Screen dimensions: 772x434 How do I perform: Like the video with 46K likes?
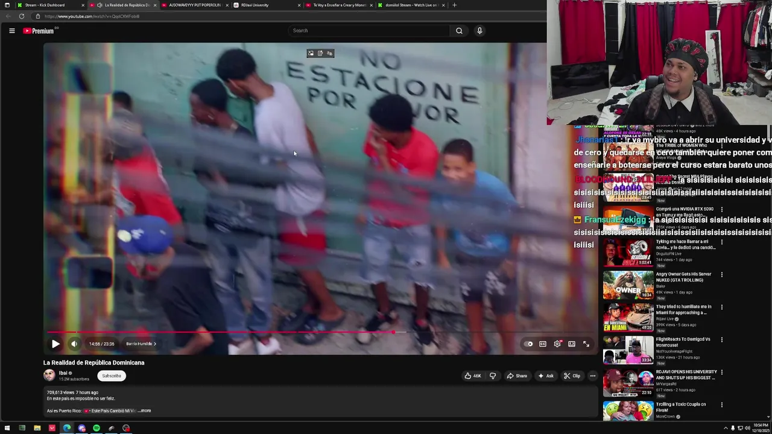(472, 376)
